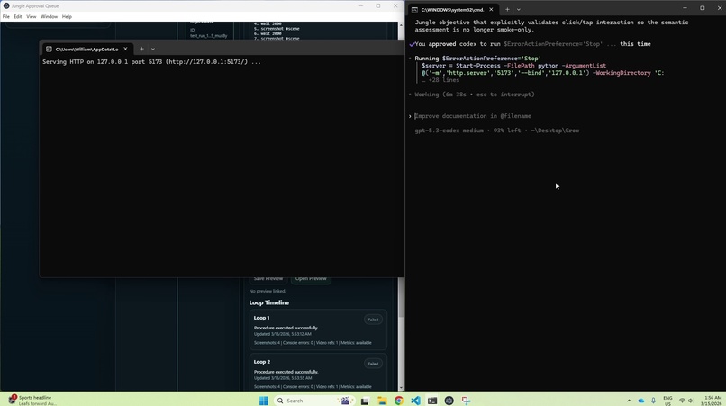
Task: Open the Snipping Tool icon in the taskbar
Action: click(x=466, y=401)
